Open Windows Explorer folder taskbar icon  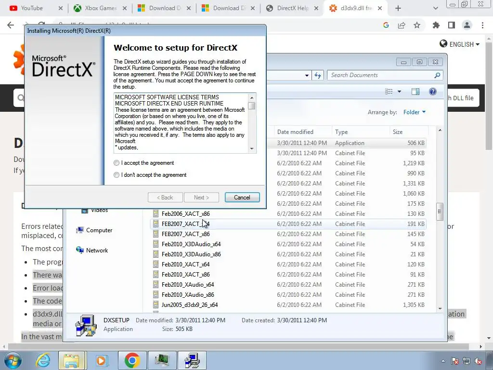[72, 360]
